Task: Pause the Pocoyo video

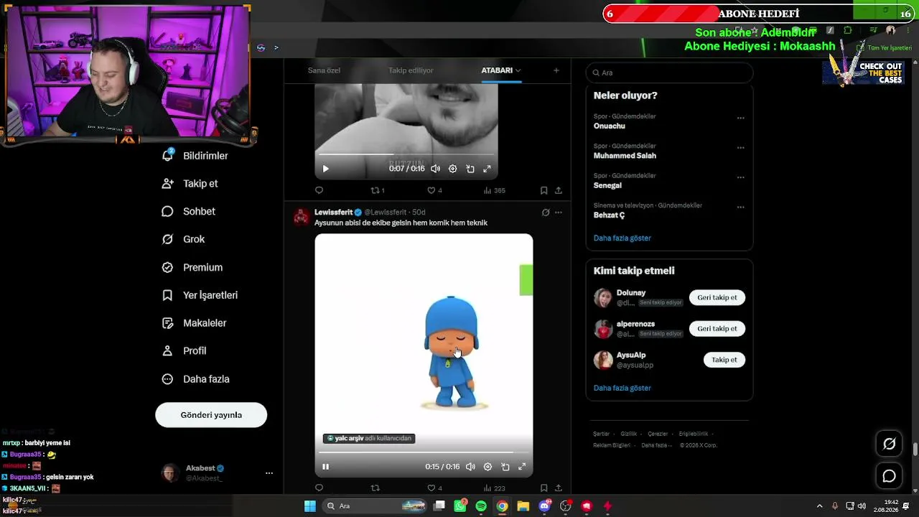Action: click(x=325, y=467)
